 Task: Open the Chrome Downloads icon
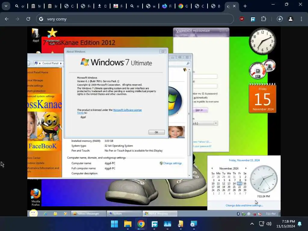(x=280, y=19)
